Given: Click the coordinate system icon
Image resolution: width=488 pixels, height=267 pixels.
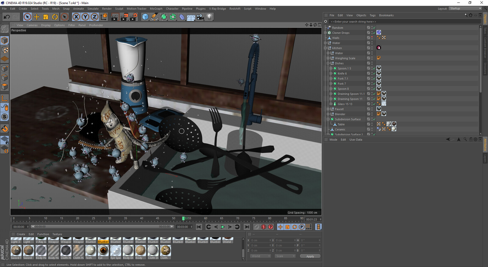Looking at the screenshot, I should click(104, 17).
